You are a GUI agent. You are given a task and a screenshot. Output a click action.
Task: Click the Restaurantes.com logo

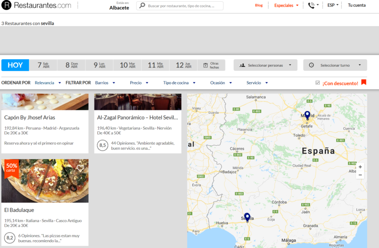tap(36, 5)
